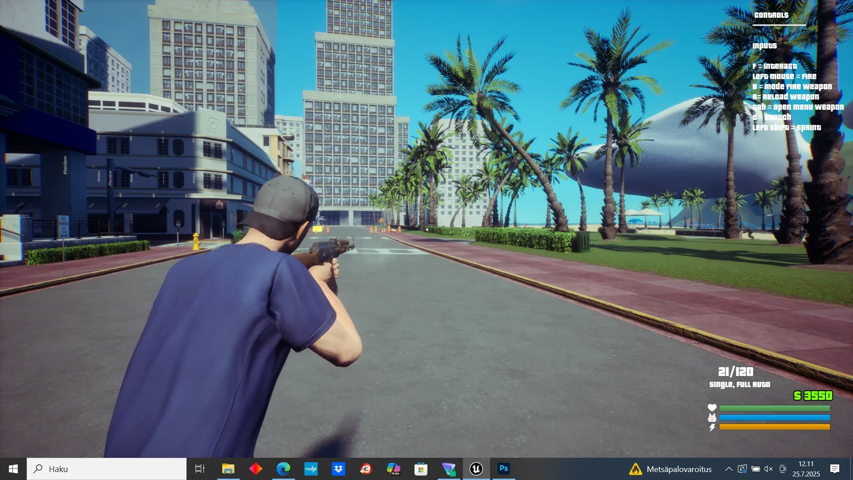Click the battery power icon in the tray
This screenshot has height=480, width=853.
click(756, 469)
